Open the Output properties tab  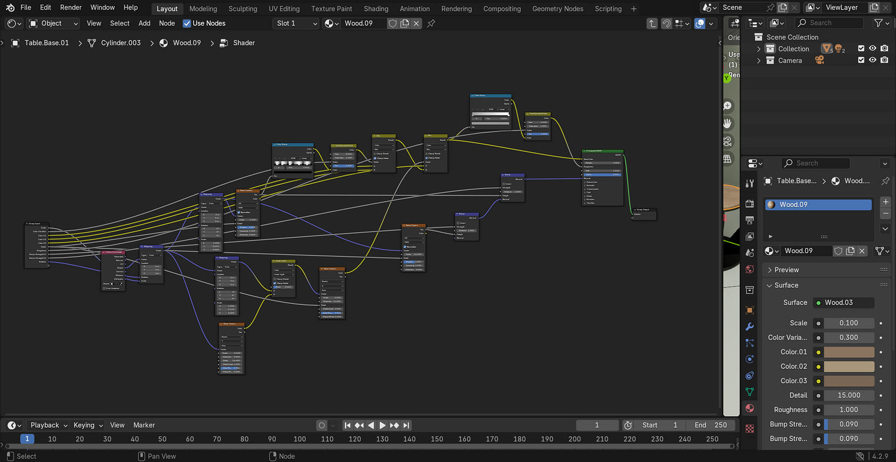pyautogui.click(x=750, y=220)
